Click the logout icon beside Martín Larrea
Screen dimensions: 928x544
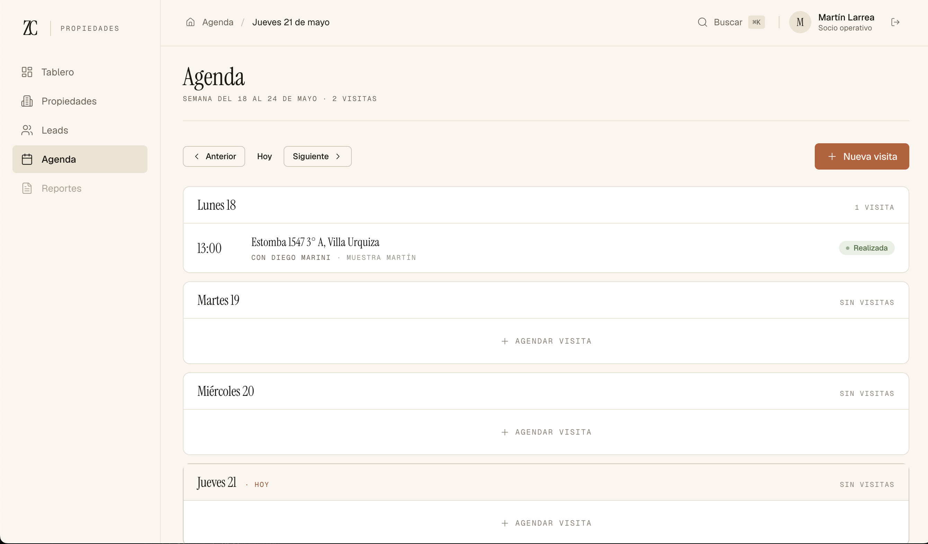(x=895, y=22)
